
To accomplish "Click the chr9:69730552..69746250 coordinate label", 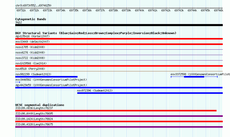I will 33,5.
